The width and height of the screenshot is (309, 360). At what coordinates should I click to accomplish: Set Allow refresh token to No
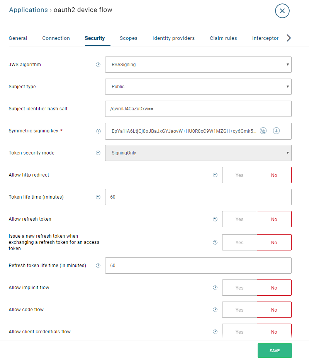tap(274, 219)
